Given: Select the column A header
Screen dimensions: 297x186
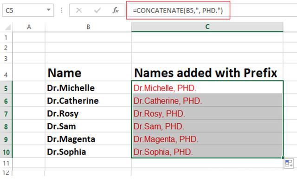Looking at the screenshot, I should 29,27.
